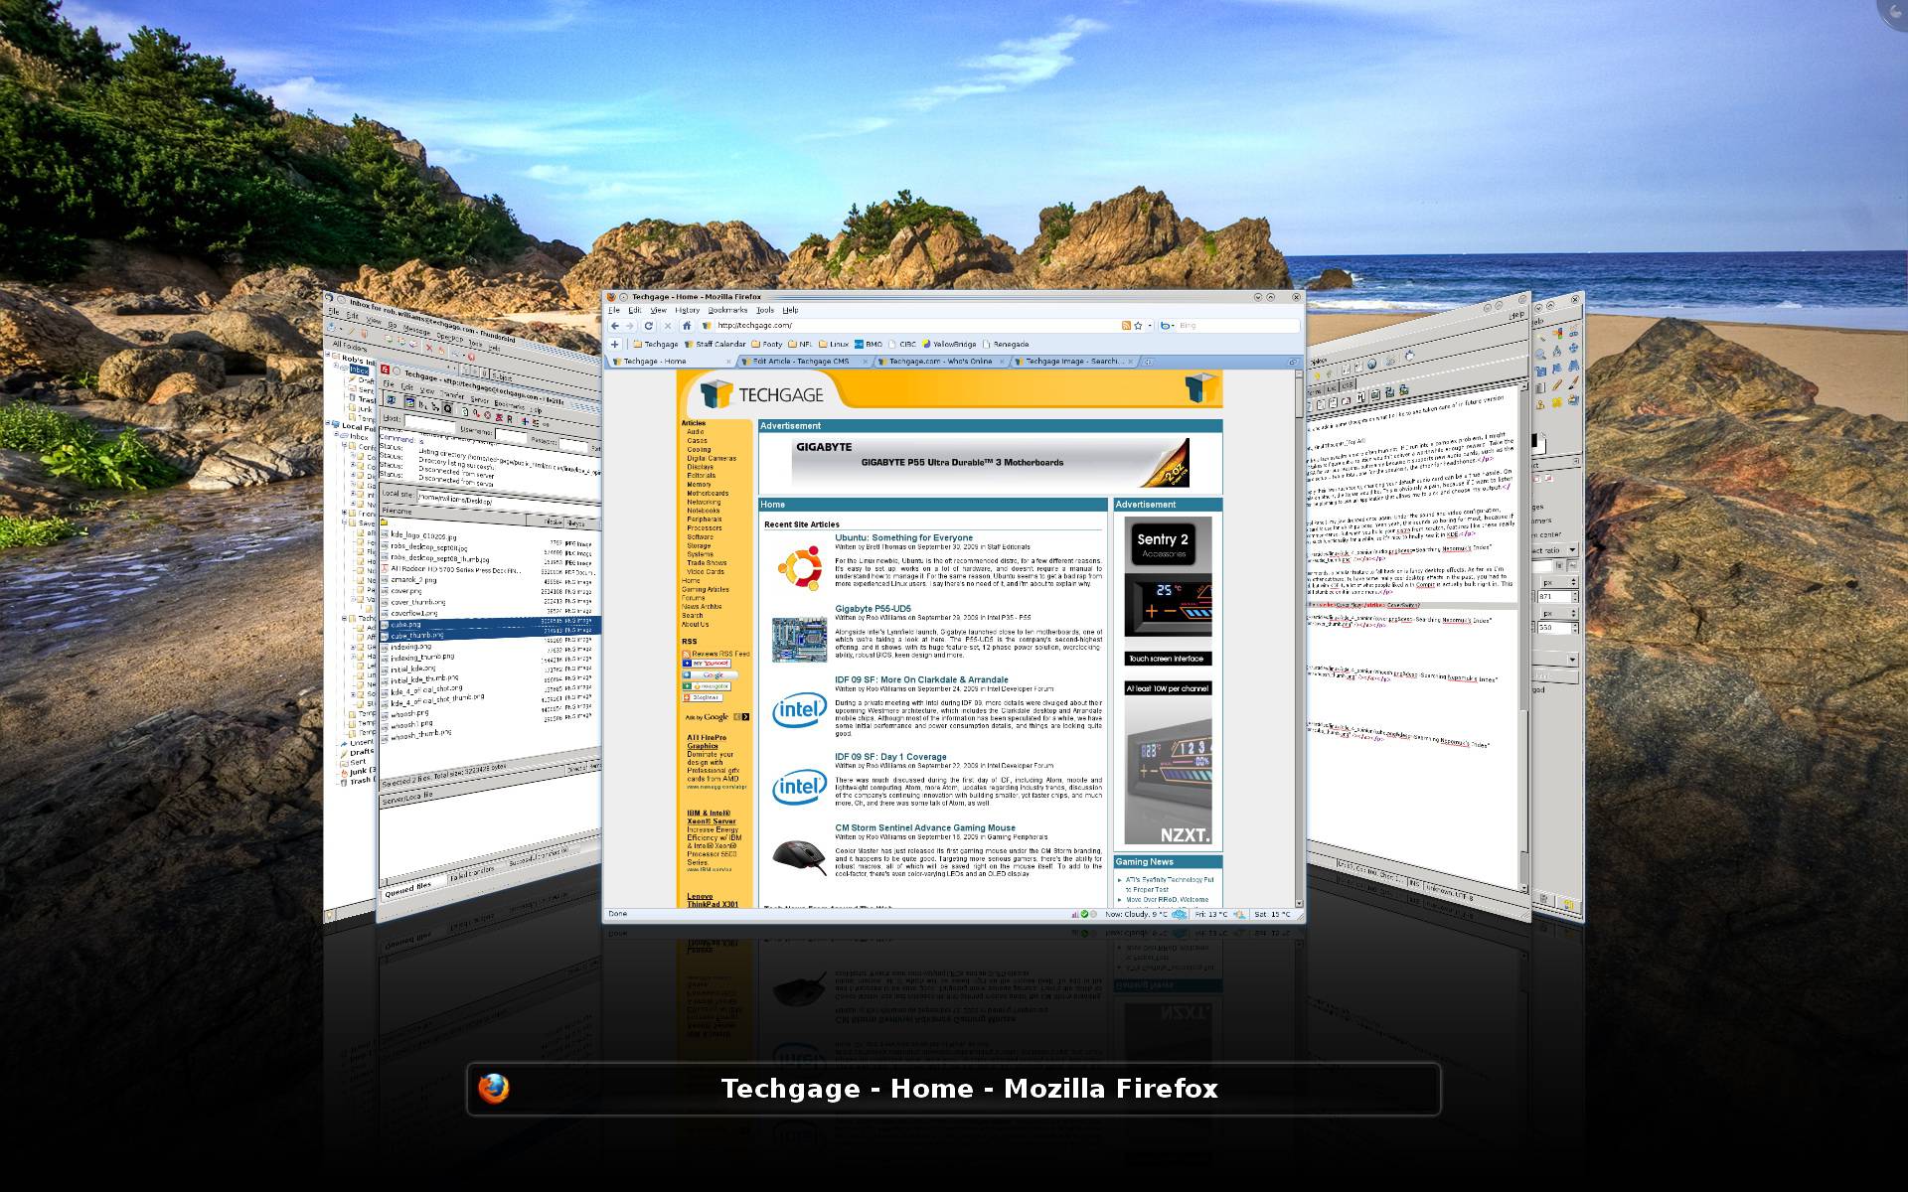This screenshot has height=1192, width=1908.
Task: Click the Gigabyte P55 Ultra Durable banner ad
Action: 990,462
